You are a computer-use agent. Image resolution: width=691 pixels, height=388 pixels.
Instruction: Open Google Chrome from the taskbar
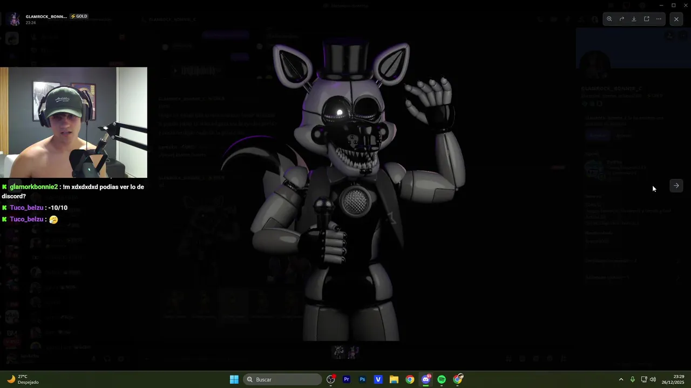click(410, 379)
